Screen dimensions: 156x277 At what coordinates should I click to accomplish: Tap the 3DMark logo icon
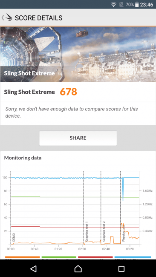[9, 17]
